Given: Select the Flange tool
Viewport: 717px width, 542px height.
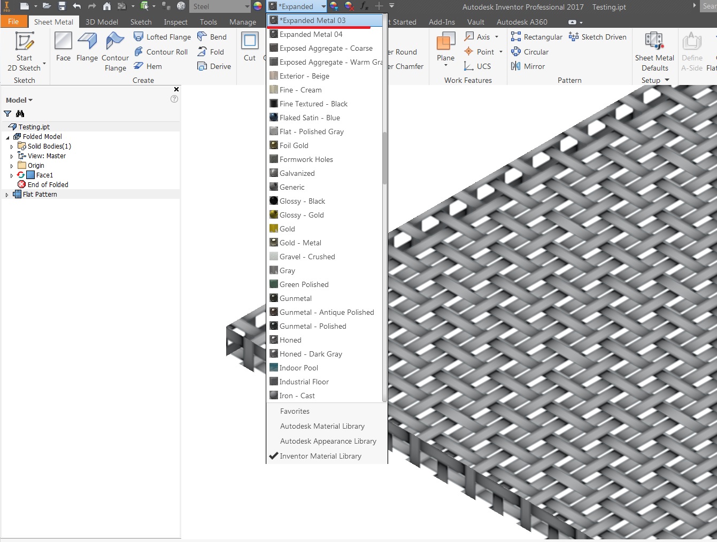Looking at the screenshot, I should 87,47.
